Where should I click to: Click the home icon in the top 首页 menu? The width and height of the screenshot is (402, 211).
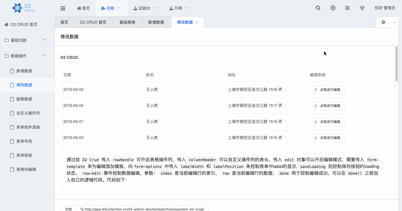79,8
